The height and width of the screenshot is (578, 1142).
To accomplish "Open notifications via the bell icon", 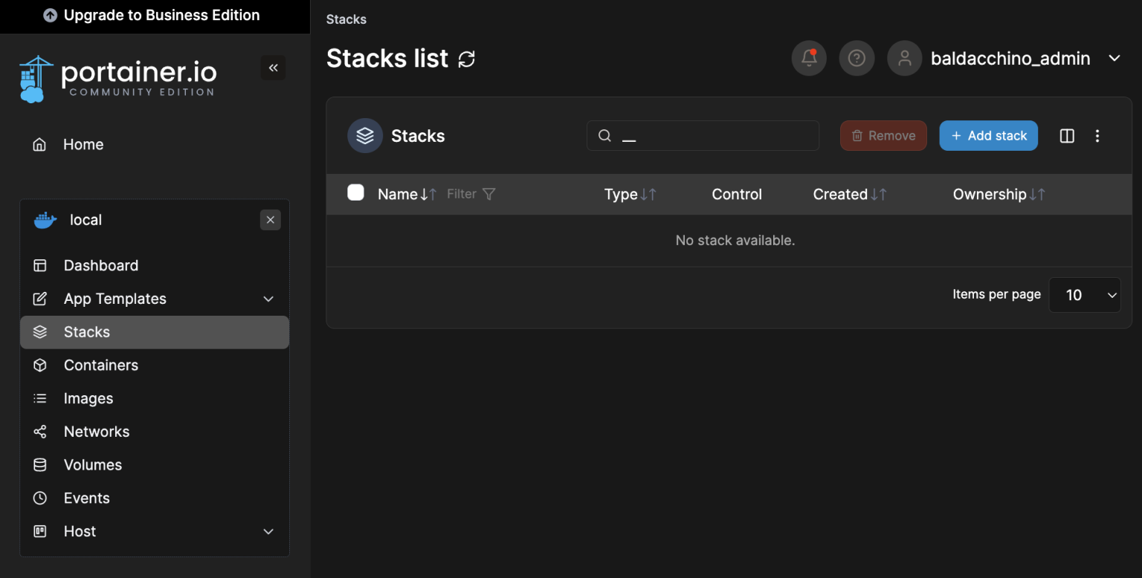I will click(x=808, y=58).
